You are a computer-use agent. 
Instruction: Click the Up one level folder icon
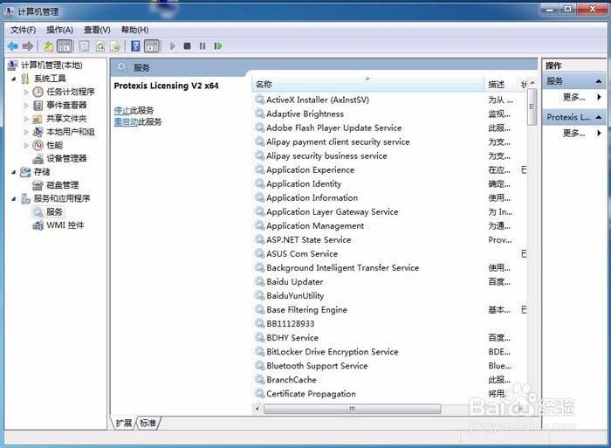pos(48,46)
